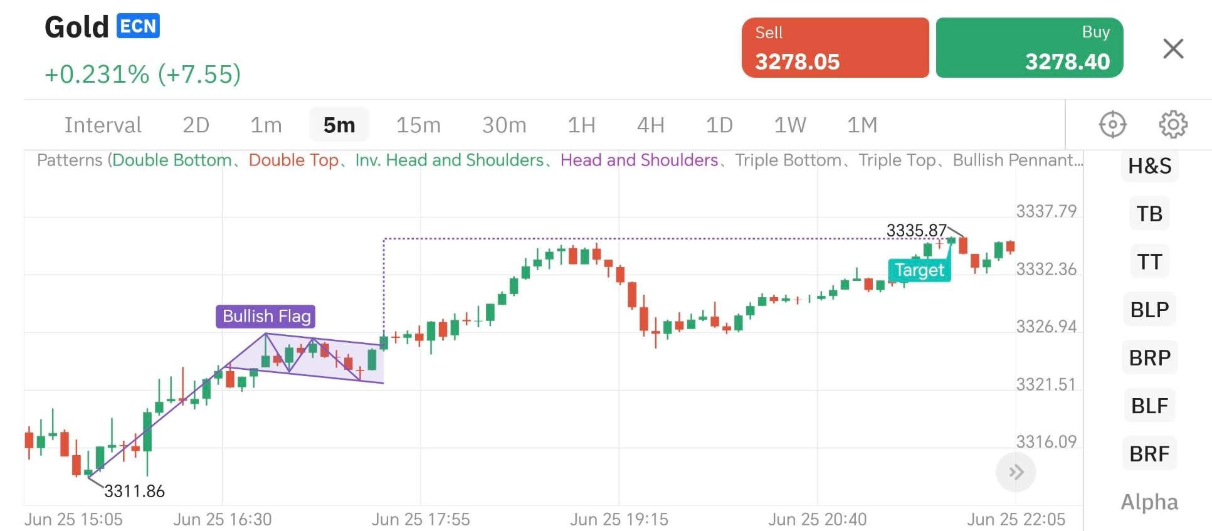Expand chart with double-chevron button
Viewport: 1212px width, 531px height.
(x=1016, y=472)
